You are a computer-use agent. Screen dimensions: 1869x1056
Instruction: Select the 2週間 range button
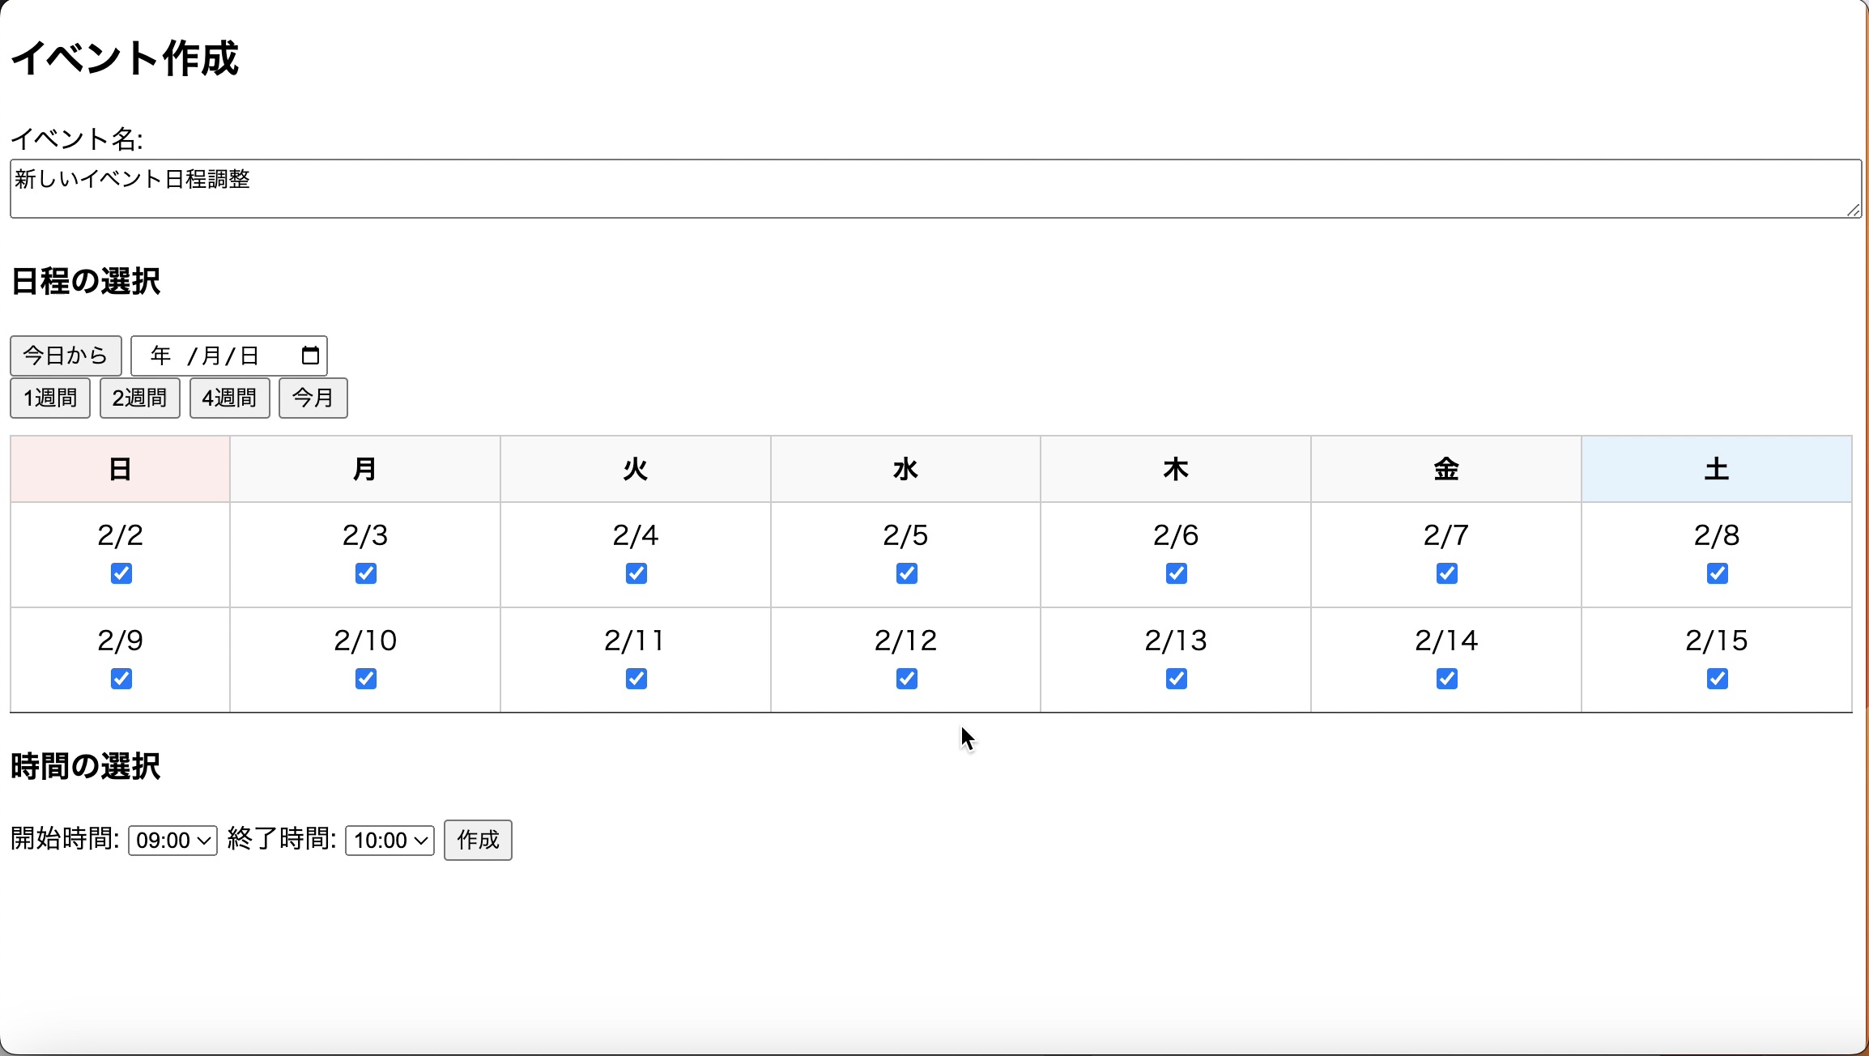click(x=139, y=398)
